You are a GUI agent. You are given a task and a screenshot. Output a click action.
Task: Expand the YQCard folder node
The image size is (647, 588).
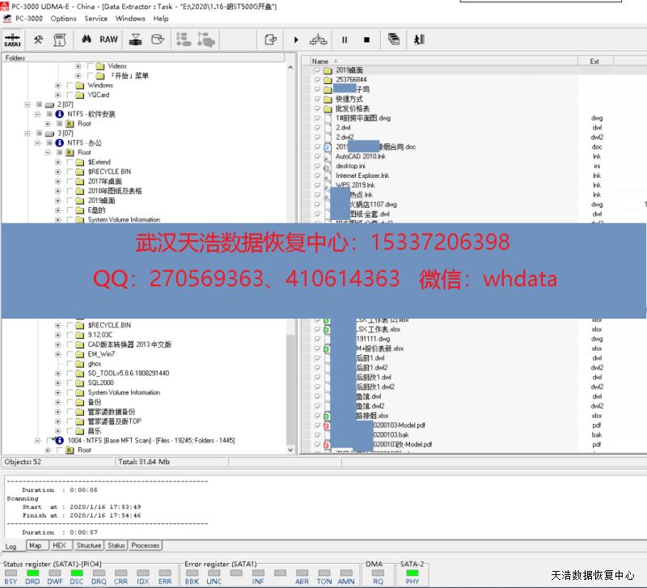(58, 95)
